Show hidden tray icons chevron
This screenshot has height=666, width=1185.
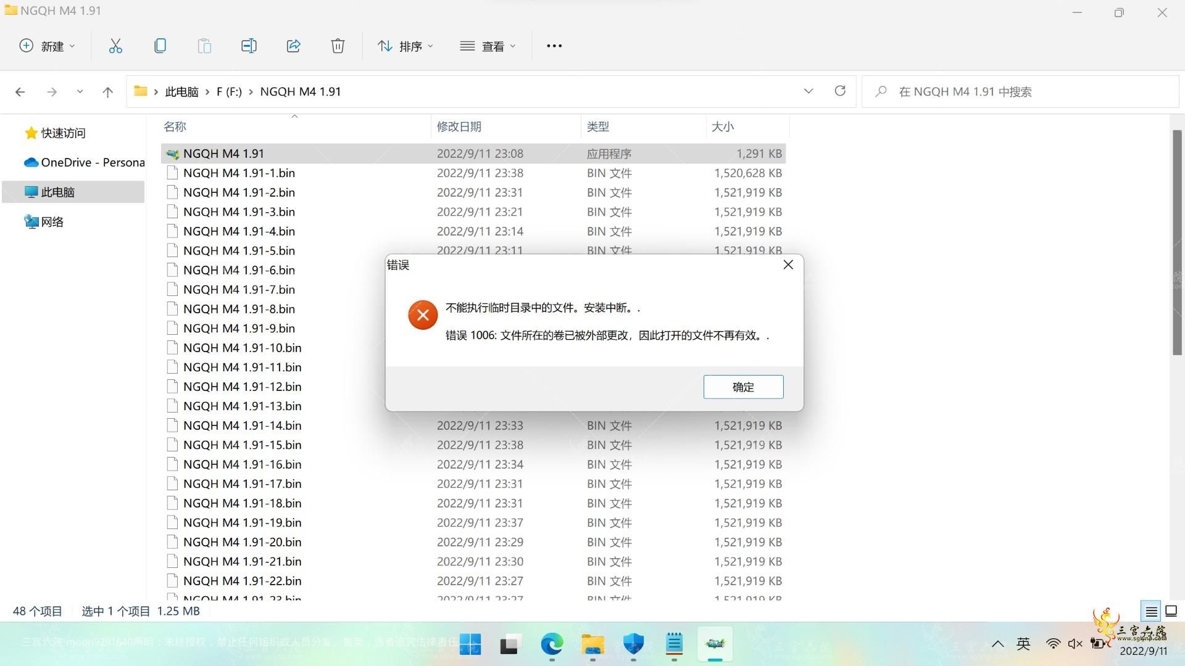(997, 644)
